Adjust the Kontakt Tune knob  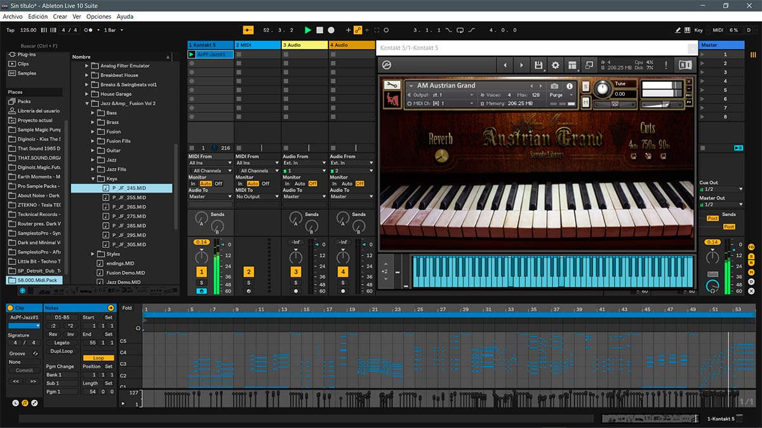point(602,89)
